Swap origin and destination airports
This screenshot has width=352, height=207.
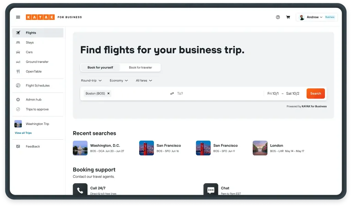pyautogui.click(x=172, y=93)
